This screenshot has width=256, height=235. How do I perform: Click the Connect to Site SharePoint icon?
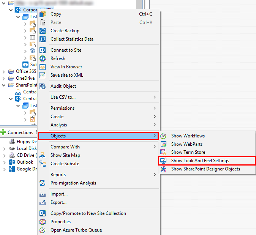43,50
